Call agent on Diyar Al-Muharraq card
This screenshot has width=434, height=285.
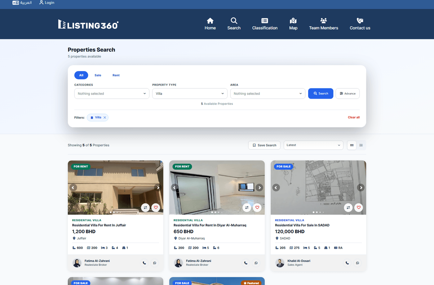(246, 263)
